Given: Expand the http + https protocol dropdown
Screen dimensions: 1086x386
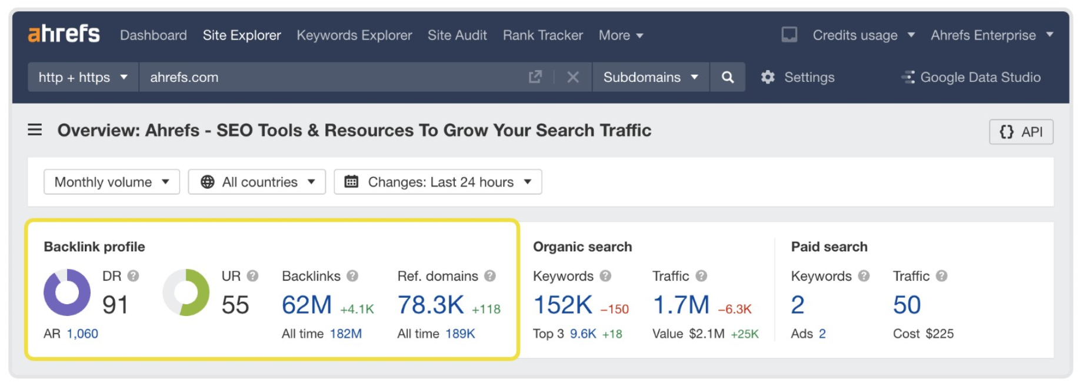Looking at the screenshot, I should pyautogui.click(x=83, y=77).
